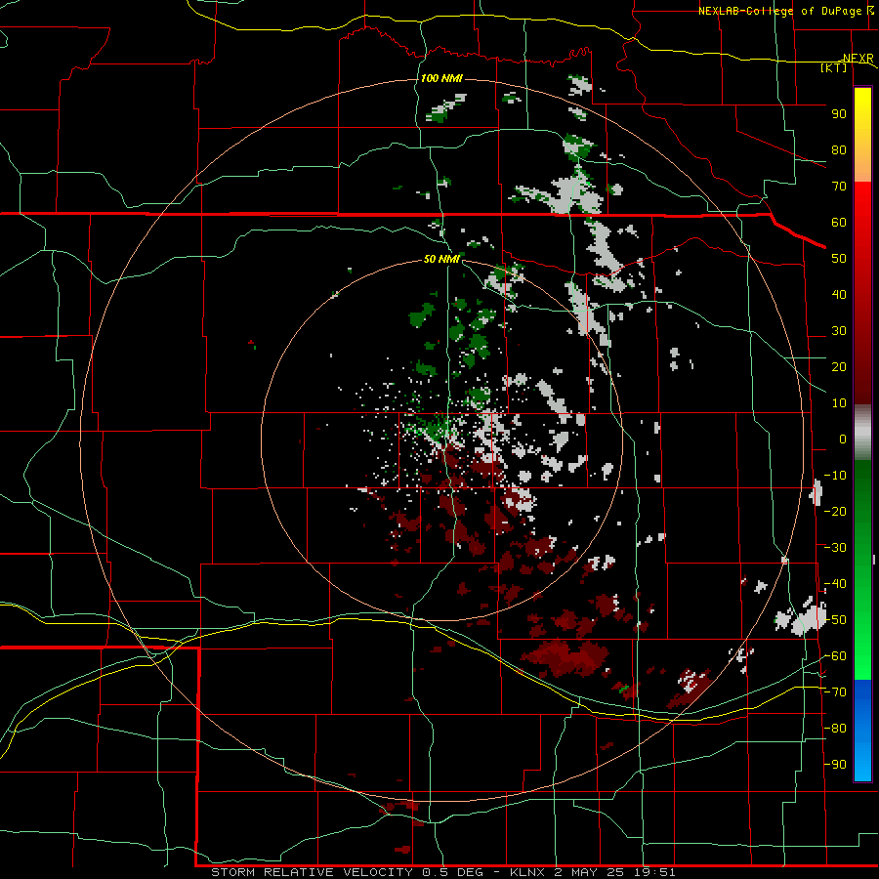Click the -10 value on the velocity scale
Screen dimensions: 879x879
pyautogui.click(x=835, y=476)
